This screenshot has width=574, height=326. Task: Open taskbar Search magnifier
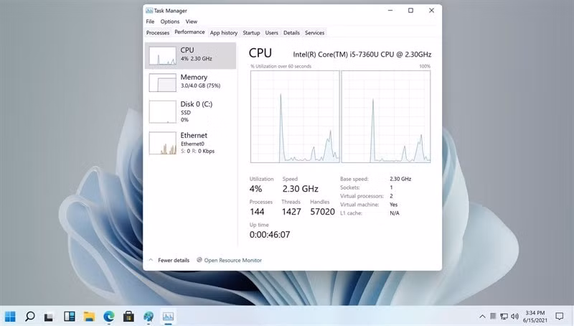pyautogui.click(x=30, y=316)
